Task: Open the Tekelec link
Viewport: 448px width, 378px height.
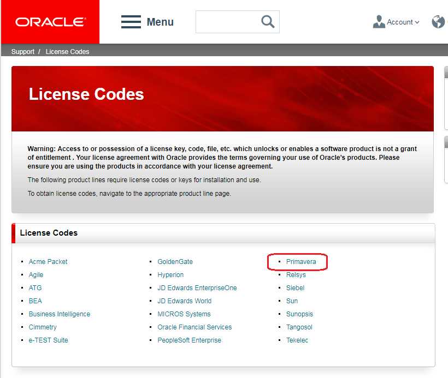Action: tap(297, 340)
